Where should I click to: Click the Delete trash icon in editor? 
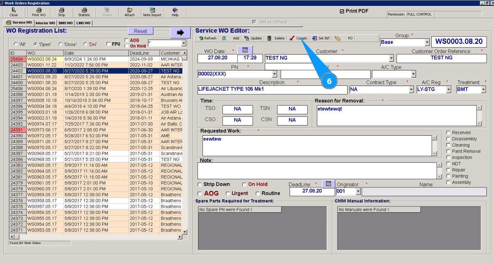click(269, 38)
